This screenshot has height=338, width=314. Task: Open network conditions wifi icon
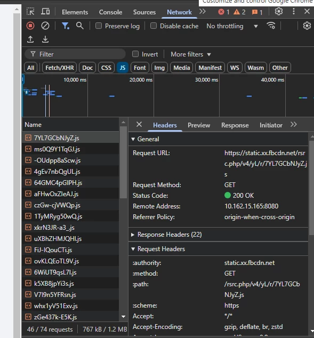pos(271,26)
